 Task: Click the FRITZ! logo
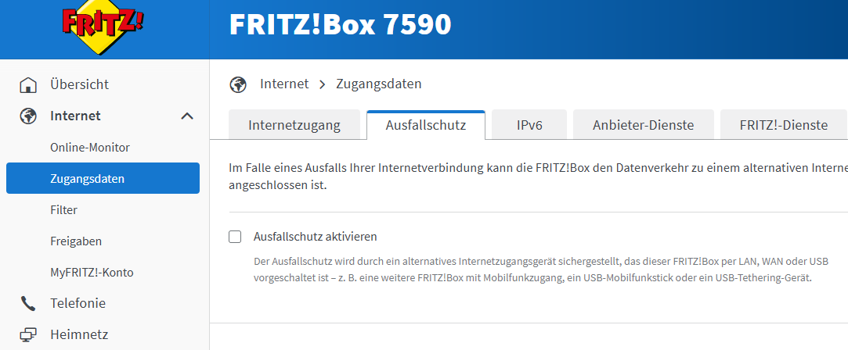coord(103,27)
